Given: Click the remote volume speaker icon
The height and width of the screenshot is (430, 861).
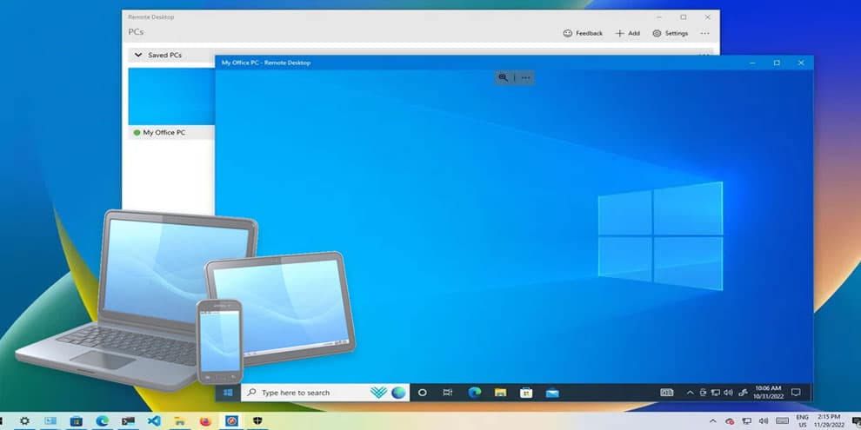Looking at the screenshot, I should tap(729, 393).
